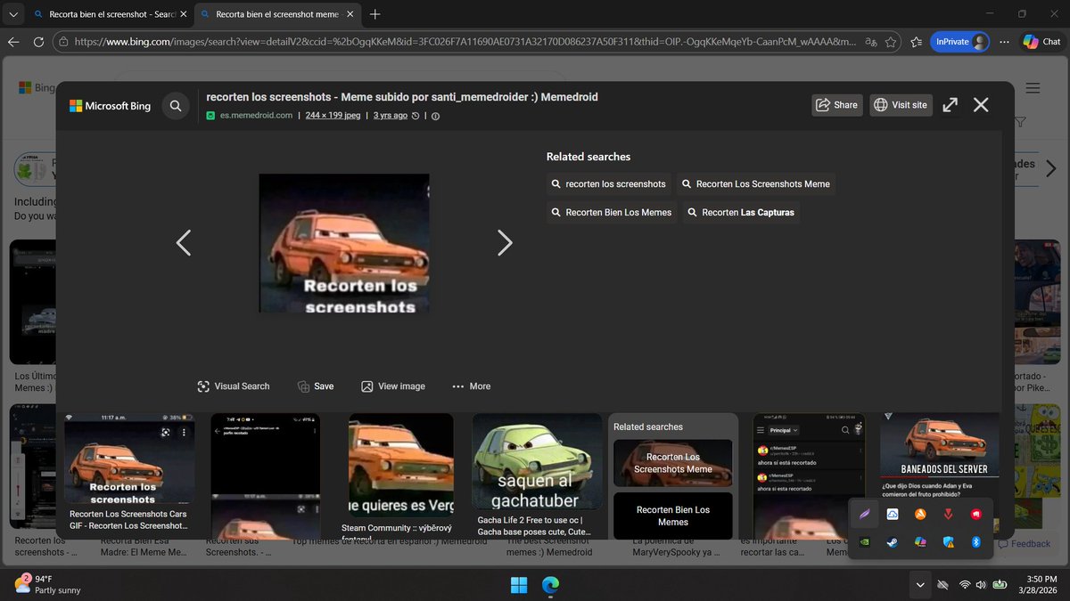Viewport: 1070px width, 601px height.
Task: Click the InPrivate profile button
Action: click(959, 42)
